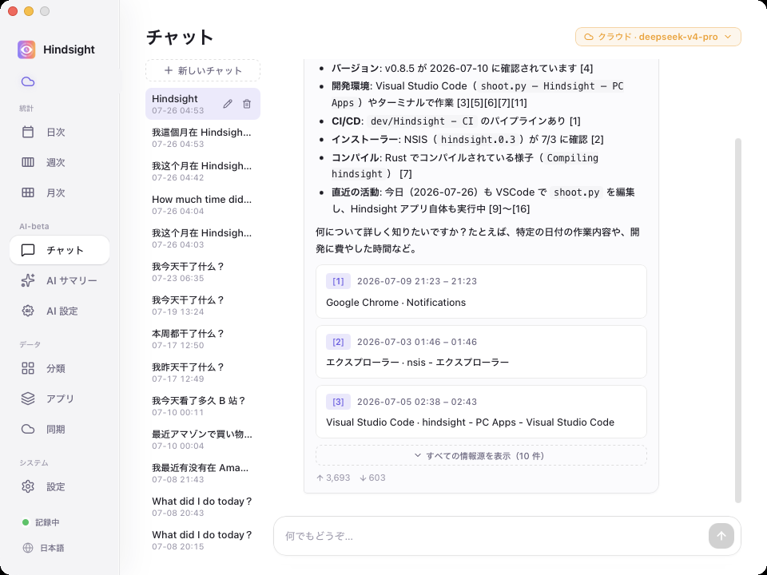Click the chat conversation vertical scrollbar
This screenshot has height=575, width=767.
pos(738,320)
